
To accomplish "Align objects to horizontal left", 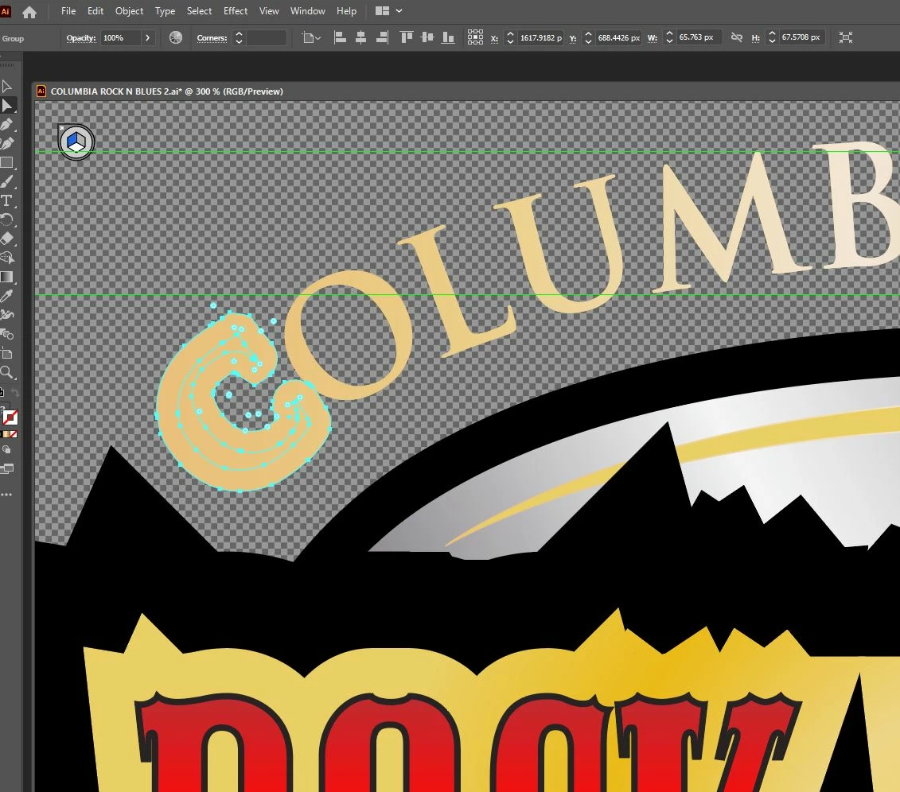I will pos(340,38).
